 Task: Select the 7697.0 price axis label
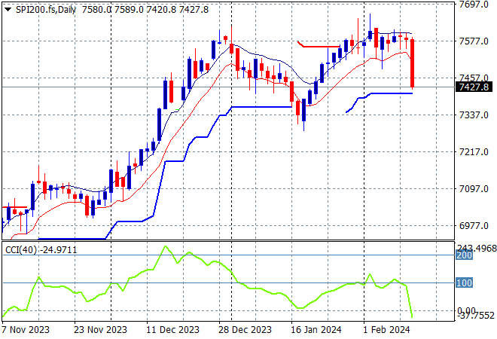click(474, 5)
